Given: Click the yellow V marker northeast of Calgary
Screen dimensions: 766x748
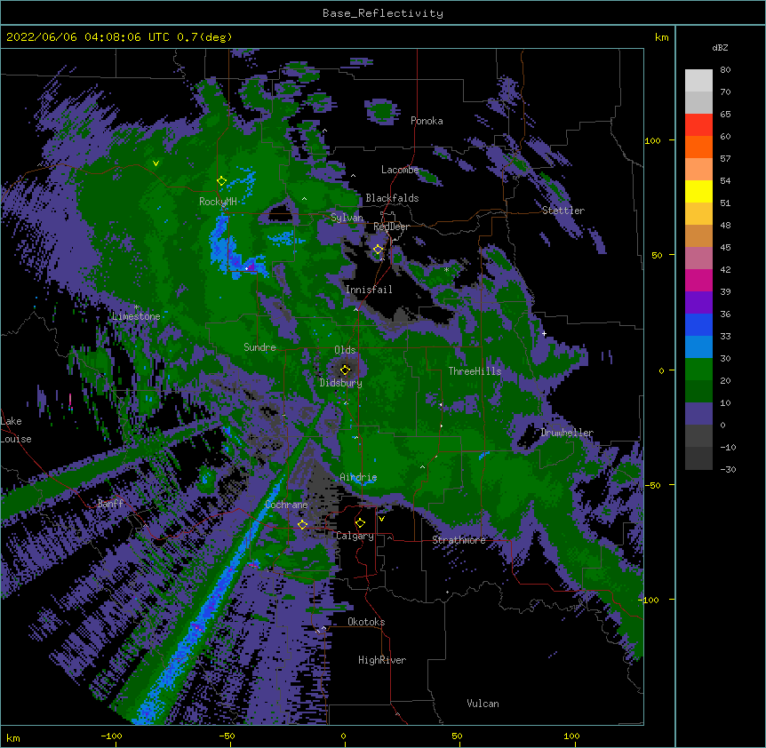Looking at the screenshot, I should click(x=381, y=519).
